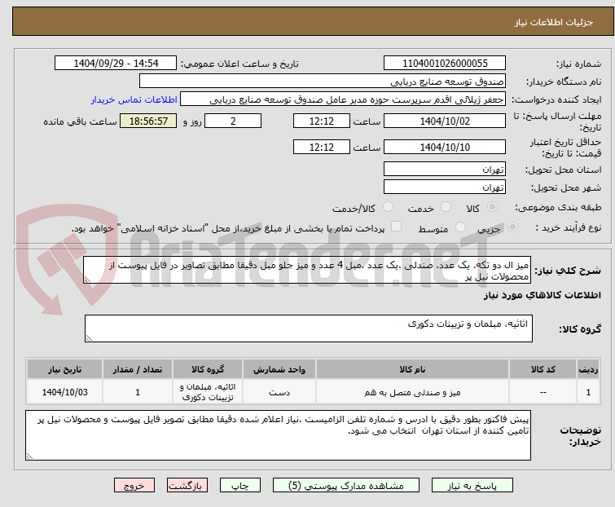
Task: Click the remaining days field showing 2
Action: tap(233, 121)
